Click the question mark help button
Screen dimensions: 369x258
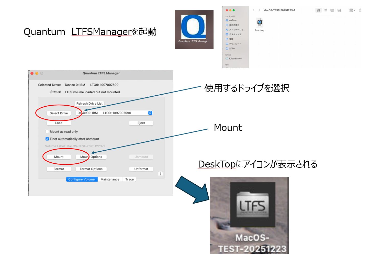tap(160, 174)
